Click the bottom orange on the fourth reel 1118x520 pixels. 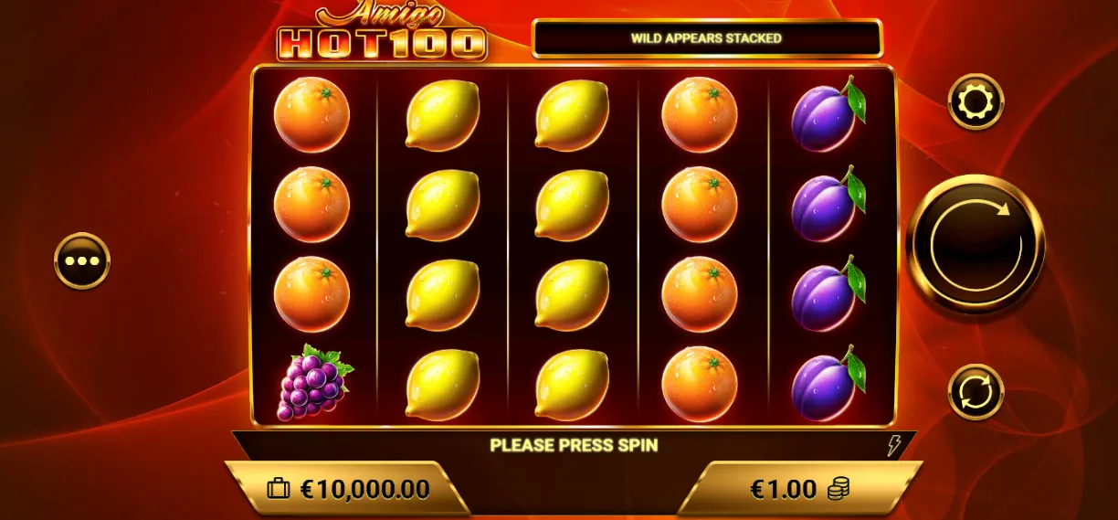pos(699,384)
